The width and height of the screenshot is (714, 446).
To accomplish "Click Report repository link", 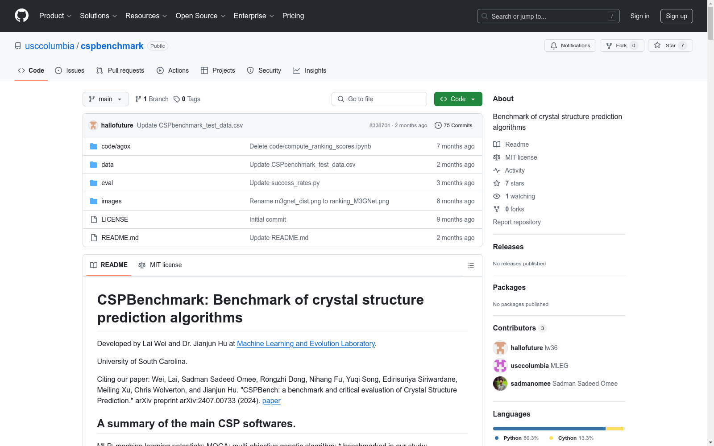I will (x=517, y=222).
